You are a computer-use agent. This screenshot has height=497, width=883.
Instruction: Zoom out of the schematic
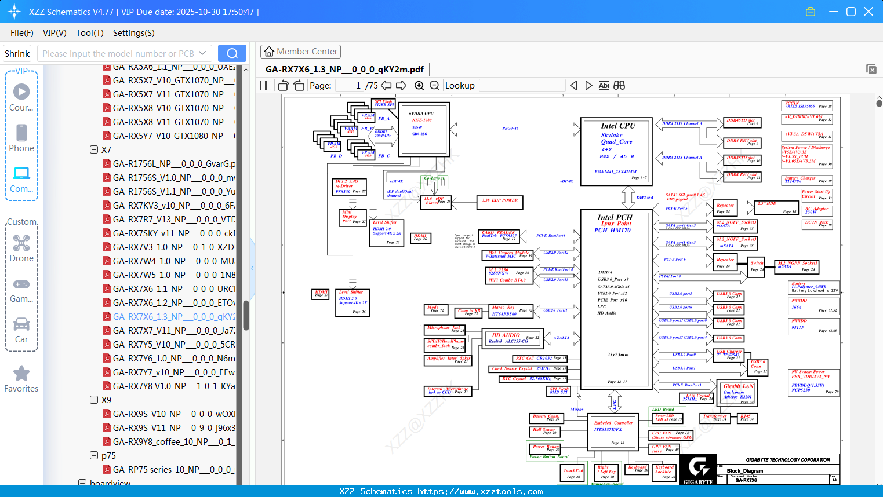pyautogui.click(x=434, y=85)
